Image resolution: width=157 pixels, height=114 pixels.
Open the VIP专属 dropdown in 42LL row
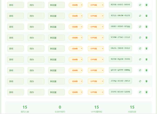click(96, 16)
